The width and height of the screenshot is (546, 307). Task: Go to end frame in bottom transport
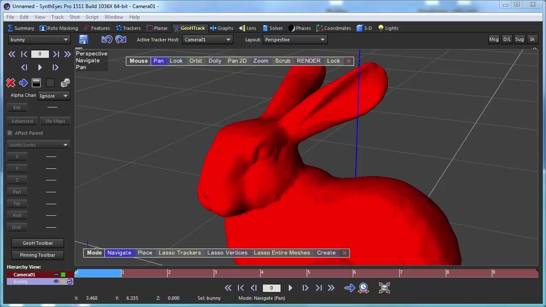click(319, 288)
